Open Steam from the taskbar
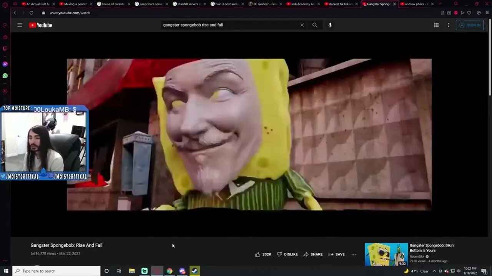492x276 pixels. (x=195, y=271)
